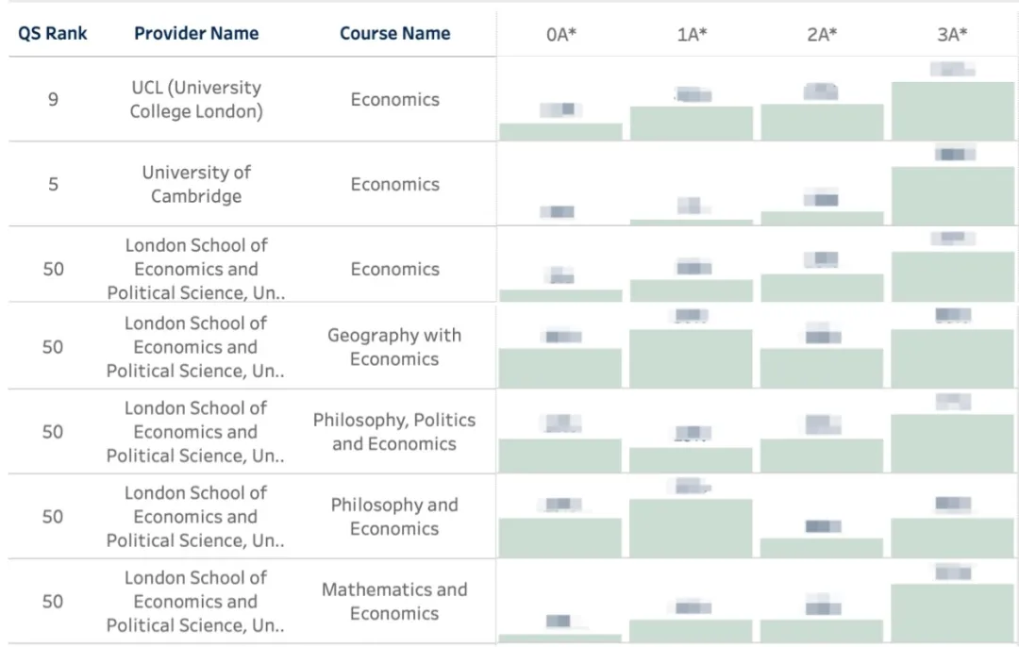Click the Course Name column header
The height and width of the screenshot is (647, 1019).
click(394, 33)
